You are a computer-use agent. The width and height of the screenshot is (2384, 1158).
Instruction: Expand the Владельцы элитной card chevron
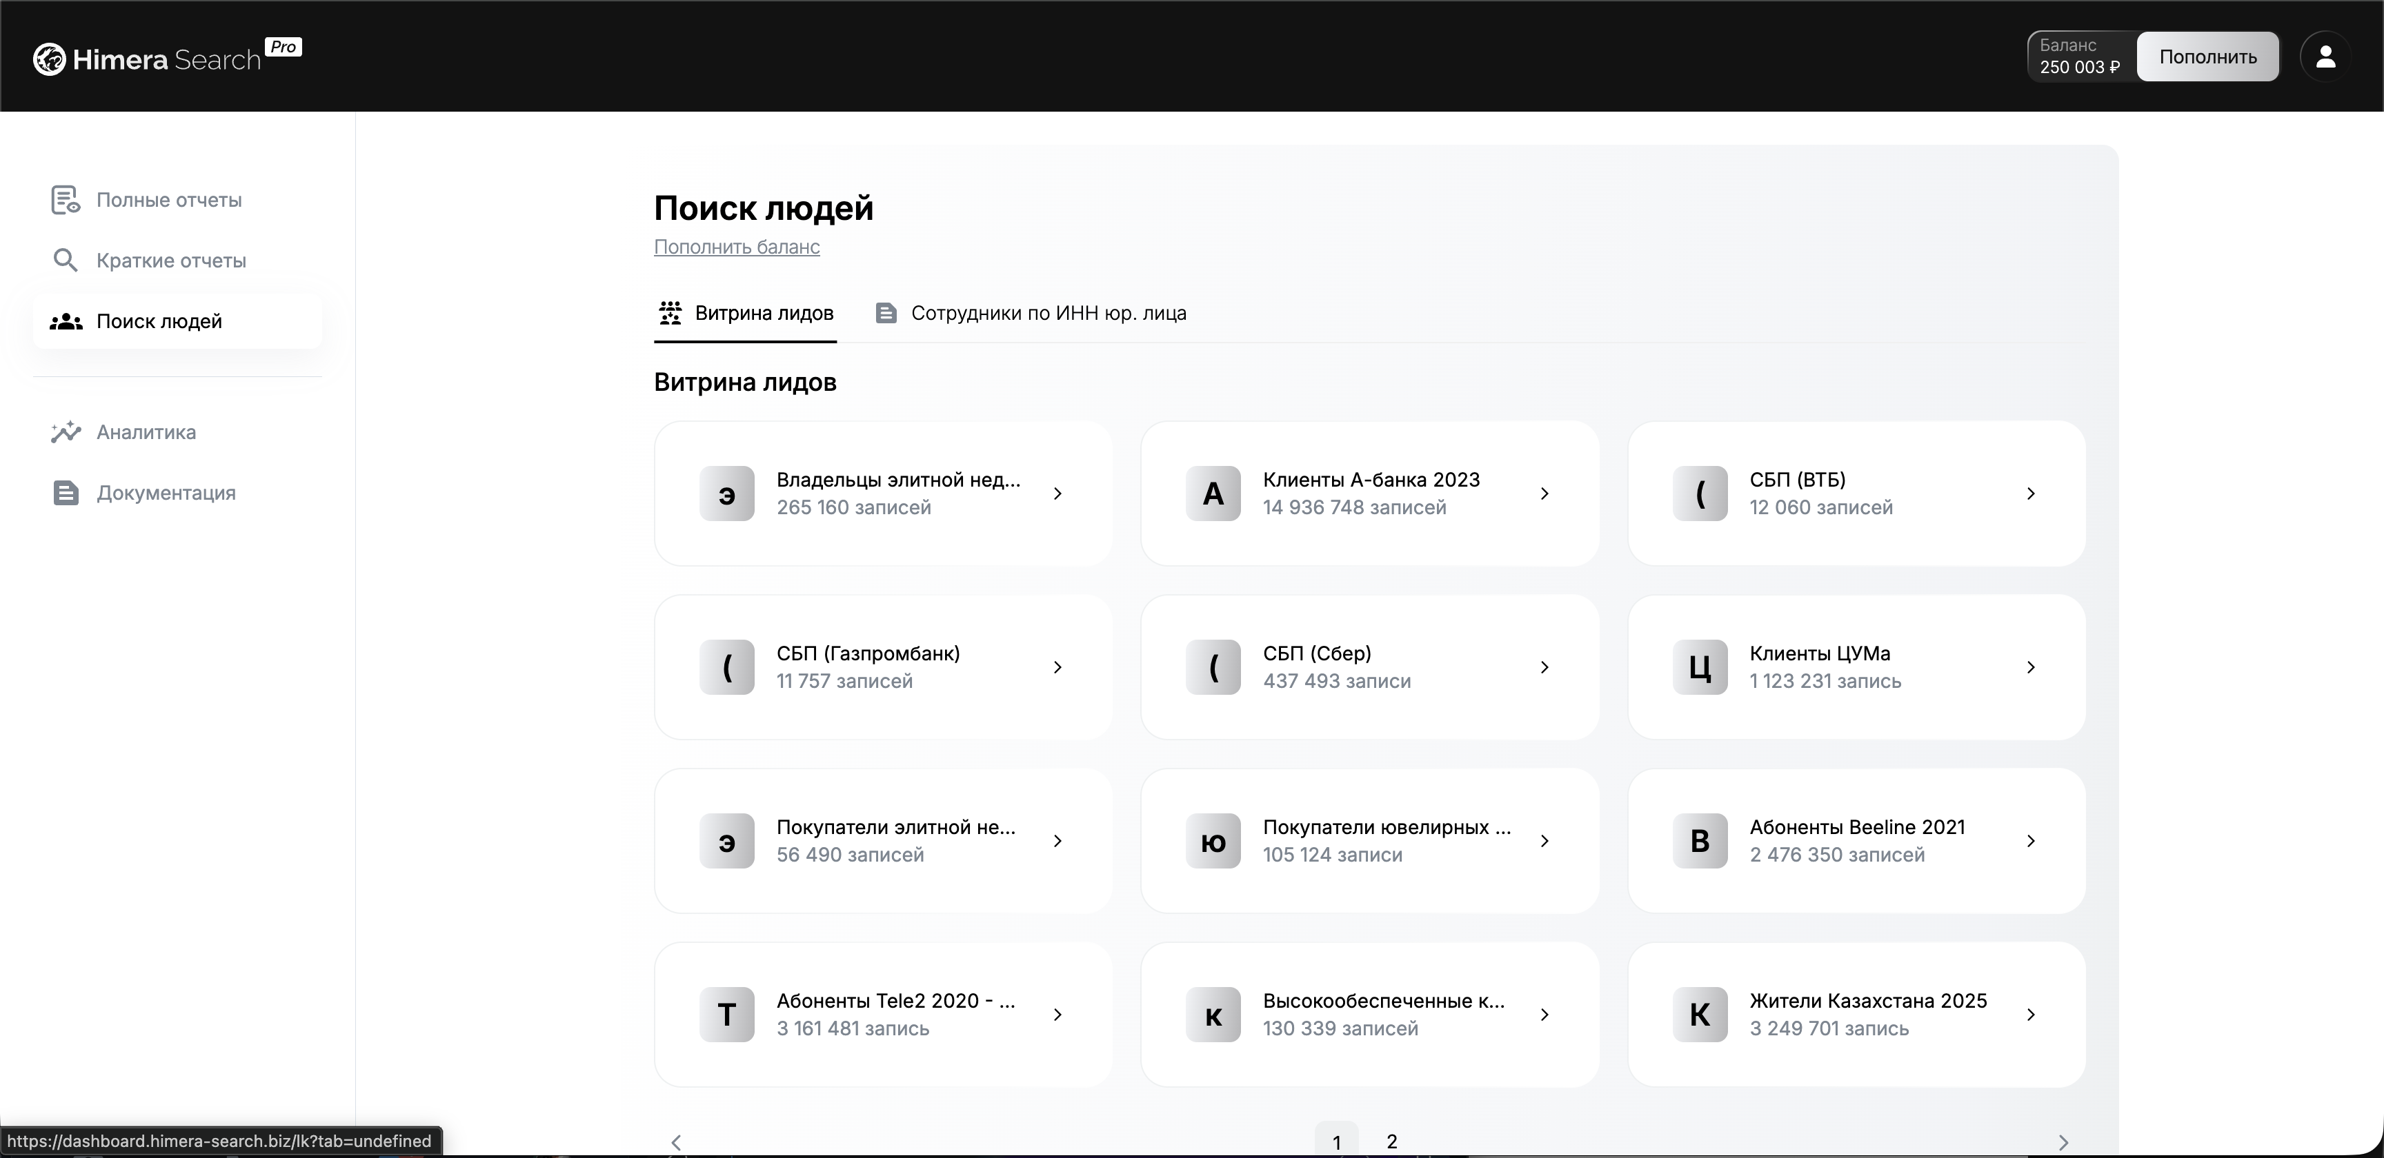click(1057, 493)
